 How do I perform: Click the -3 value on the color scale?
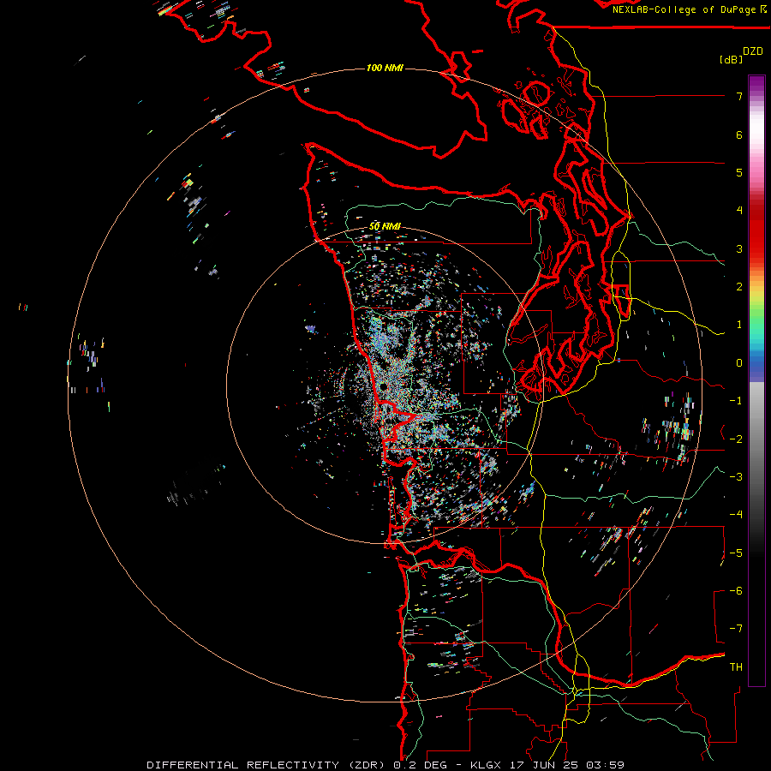coord(736,477)
